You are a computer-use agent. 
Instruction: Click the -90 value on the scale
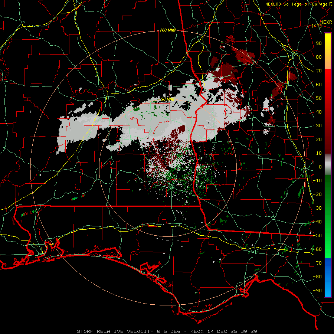(317, 291)
